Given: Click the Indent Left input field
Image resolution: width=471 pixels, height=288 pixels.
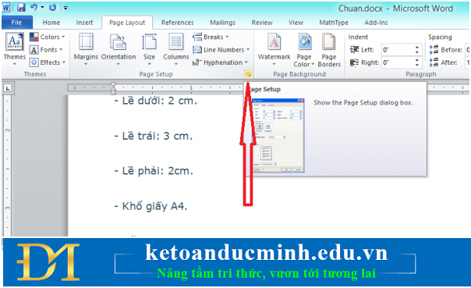Looking at the screenshot, I should (397, 50).
